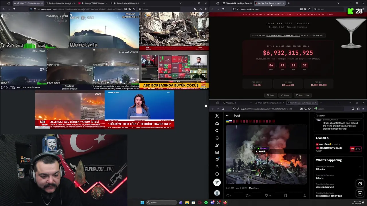Reload the iran-cost-ticker page

(x=223, y=9)
